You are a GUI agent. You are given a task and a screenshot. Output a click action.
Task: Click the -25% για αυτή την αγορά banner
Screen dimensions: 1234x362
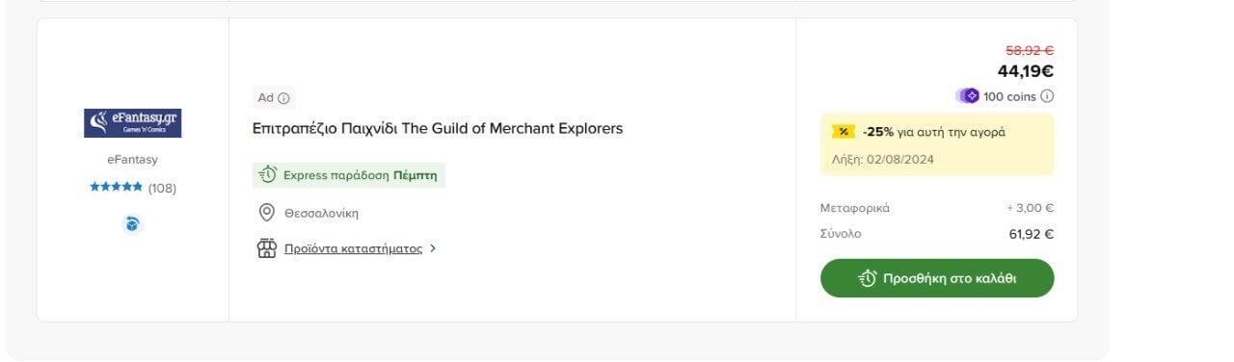(937, 144)
